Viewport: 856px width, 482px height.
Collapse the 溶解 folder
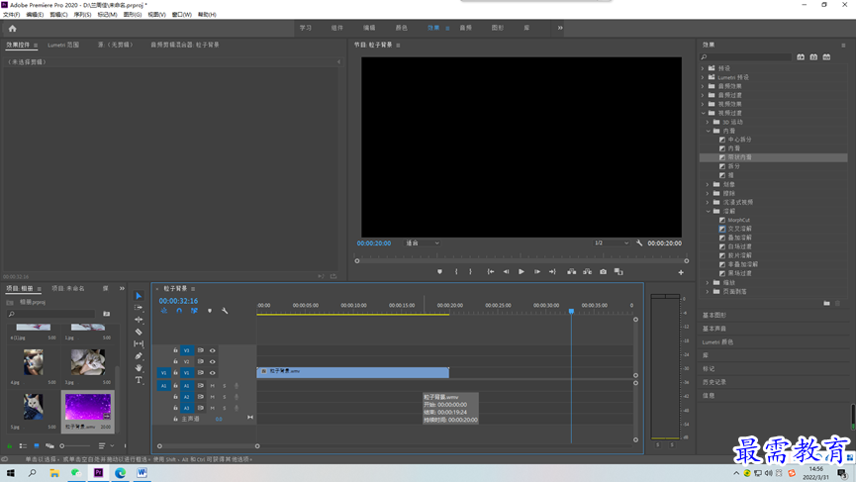pos(709,211)
